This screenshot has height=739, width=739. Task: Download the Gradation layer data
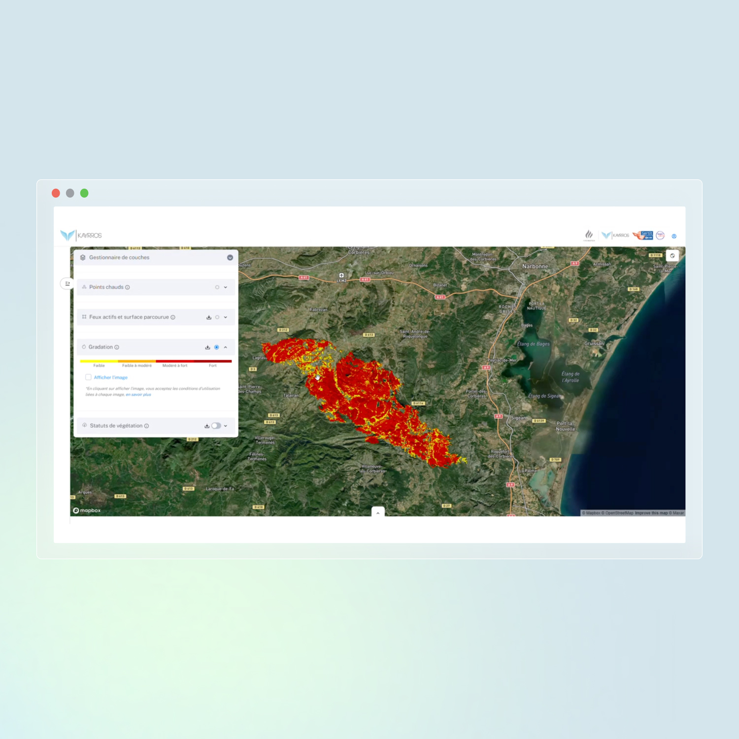click(207, 347)
